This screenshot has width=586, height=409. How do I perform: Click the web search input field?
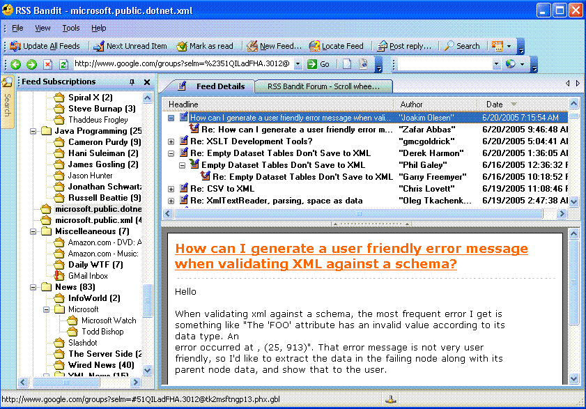click(445, 64)
